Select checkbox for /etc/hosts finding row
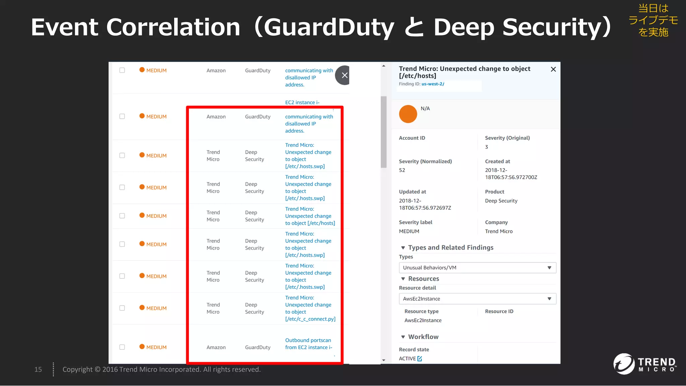Screen dimensions: 686x386 pyautogui.click(x=122, y=216)
